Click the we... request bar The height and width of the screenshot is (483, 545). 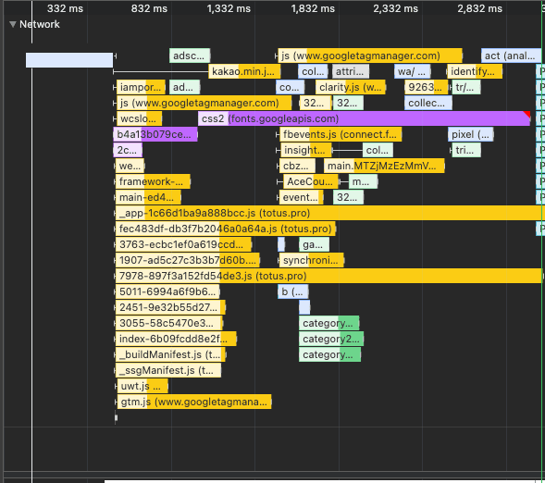pos(130,167)
